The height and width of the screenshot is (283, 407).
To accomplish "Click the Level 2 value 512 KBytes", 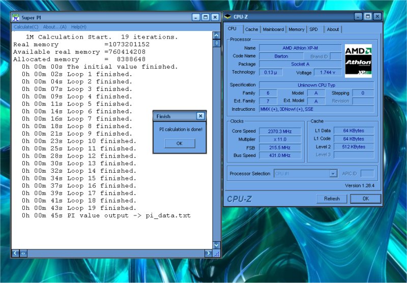I will 354,147.
